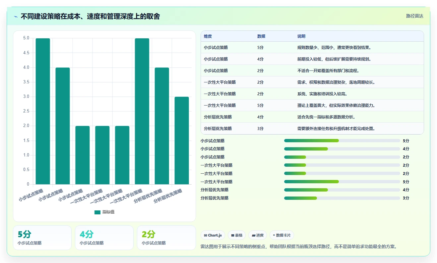
Task: Click the 3分 progress bar for 分析层优先策略
Action: [x=342, y=198]
